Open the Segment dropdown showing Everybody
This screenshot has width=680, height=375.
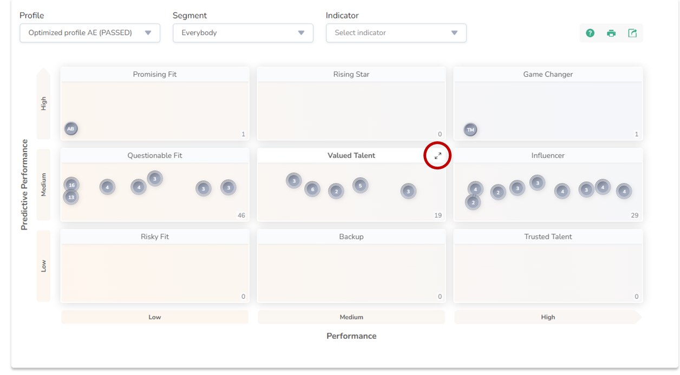coord(243,33)
